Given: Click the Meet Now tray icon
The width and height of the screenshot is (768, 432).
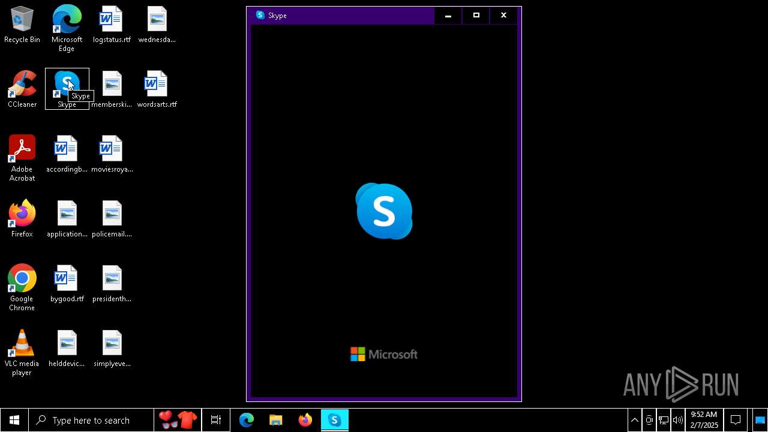Looking at the screenshot, I should [x=649, y=420].
